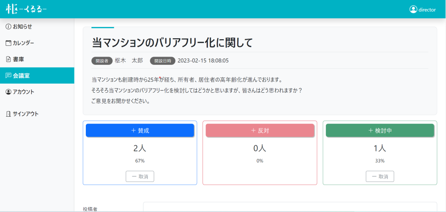This screenshot has height=212, width=446.
Task: Click the 枢-くるる- logo in header
Action: coord(26,10)
